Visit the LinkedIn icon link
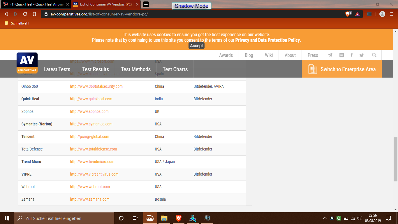This screenshot has height=224, width=398. click(341, 55)
